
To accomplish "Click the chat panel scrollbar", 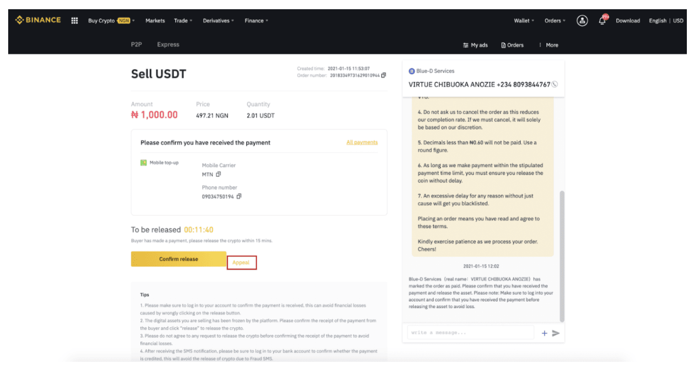I will point(562,256).
